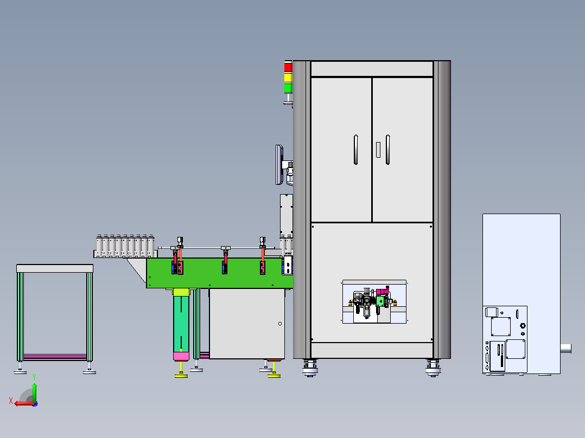Select the left leveling foot of the tall cabinet
This screenshot has width=585, height=438.
[310, 368]
